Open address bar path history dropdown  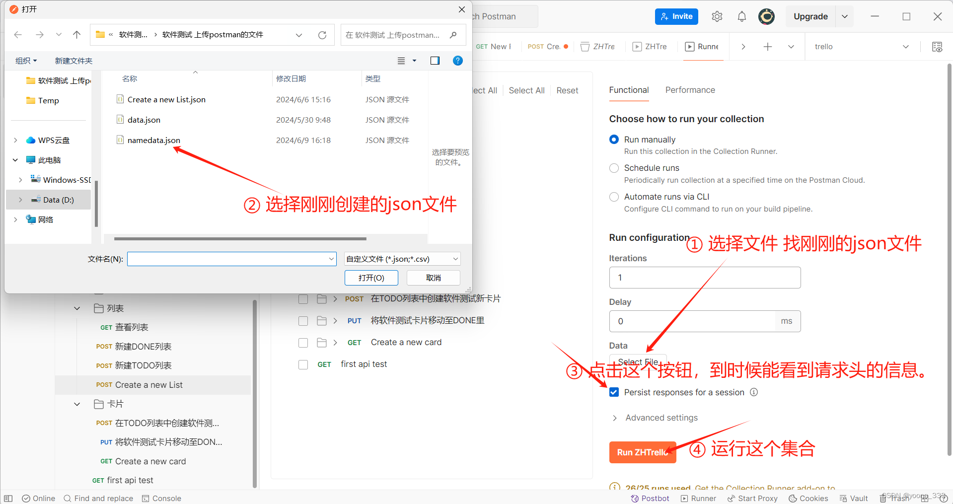pyautogui.click(x=299, y=35)
